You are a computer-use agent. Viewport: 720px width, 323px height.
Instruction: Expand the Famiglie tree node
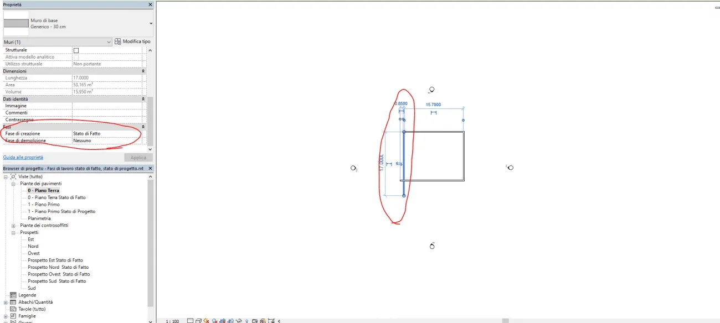tap(6, 316)
